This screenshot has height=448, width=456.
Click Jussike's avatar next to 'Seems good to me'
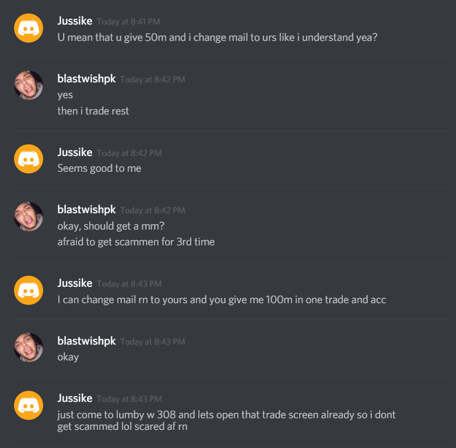pyautogui.click(x=29, y=159)
